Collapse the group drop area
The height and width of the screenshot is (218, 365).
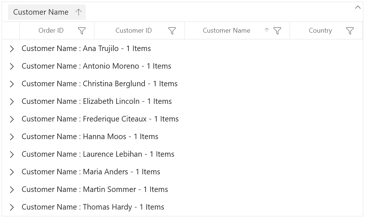[358, 7]
